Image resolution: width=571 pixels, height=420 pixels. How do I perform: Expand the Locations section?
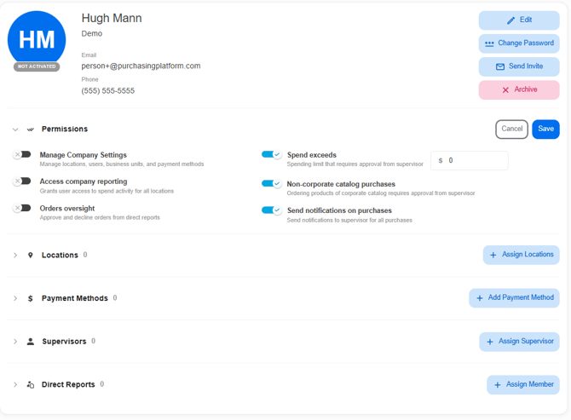click(15, 256)
